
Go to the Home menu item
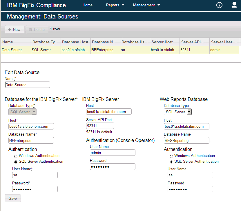tap(88, 5)
